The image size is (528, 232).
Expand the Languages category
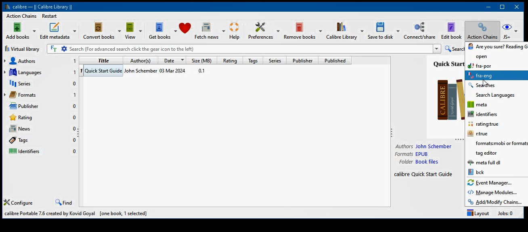[5, 72]
